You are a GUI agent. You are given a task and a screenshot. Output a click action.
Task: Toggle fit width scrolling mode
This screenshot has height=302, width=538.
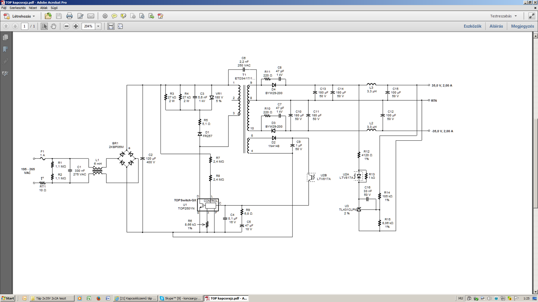coord(111,26)
